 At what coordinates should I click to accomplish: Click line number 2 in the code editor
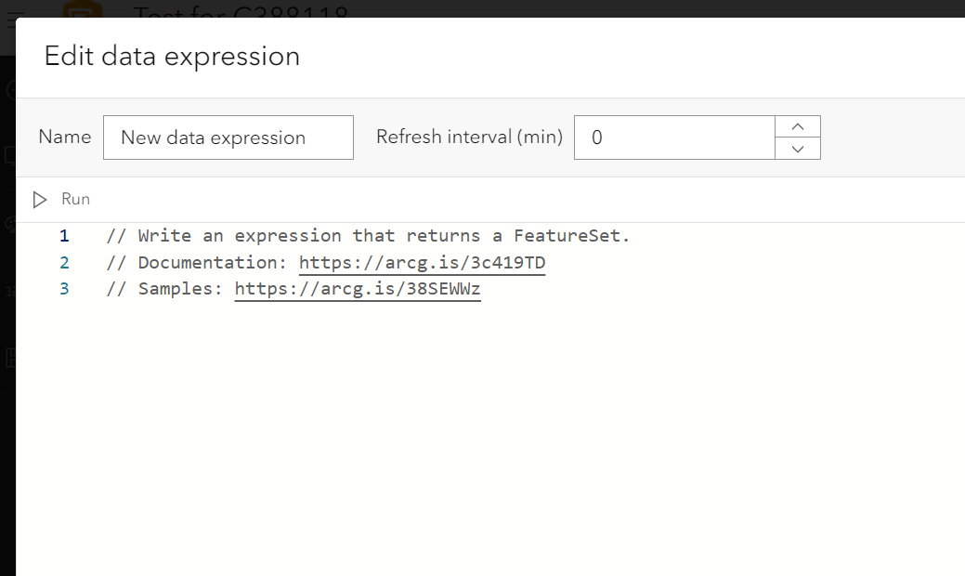(x=63, y=262)
